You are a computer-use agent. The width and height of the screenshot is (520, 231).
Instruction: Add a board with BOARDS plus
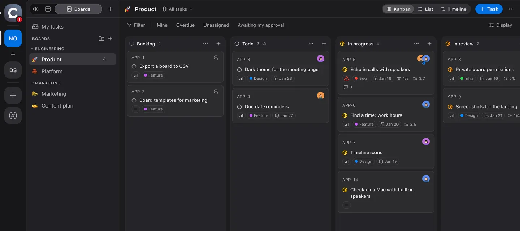point(110,39)
